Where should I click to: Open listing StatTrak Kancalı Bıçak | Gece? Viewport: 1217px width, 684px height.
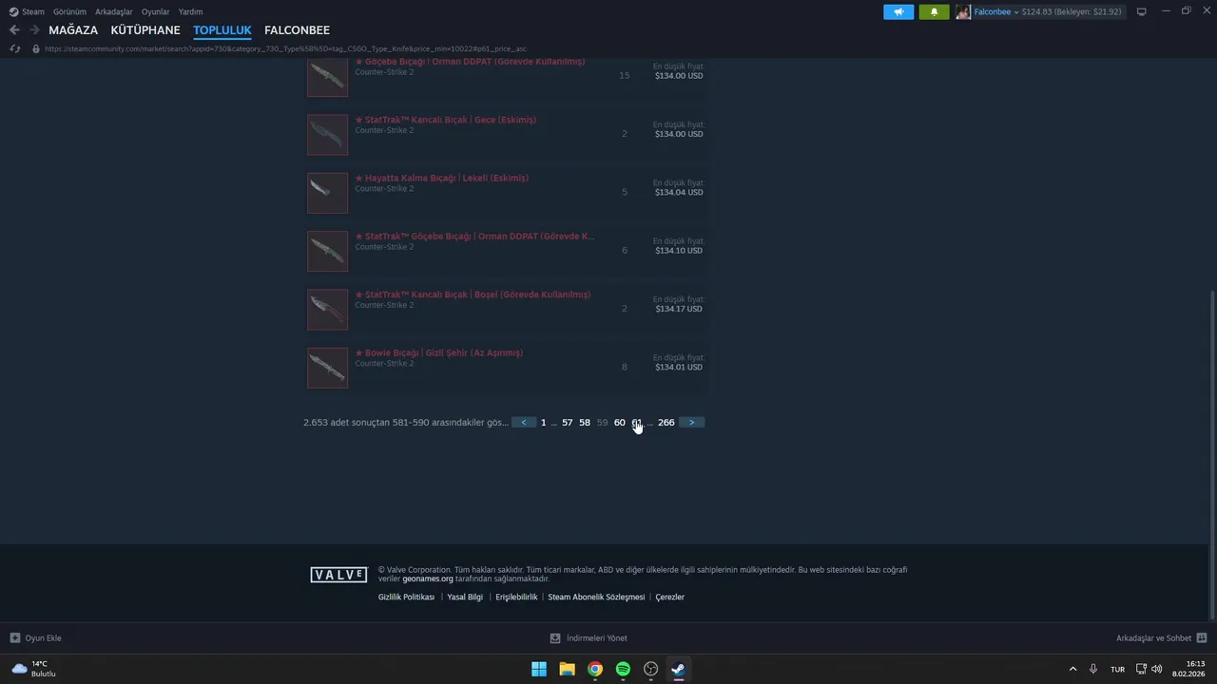coord(445,120)
